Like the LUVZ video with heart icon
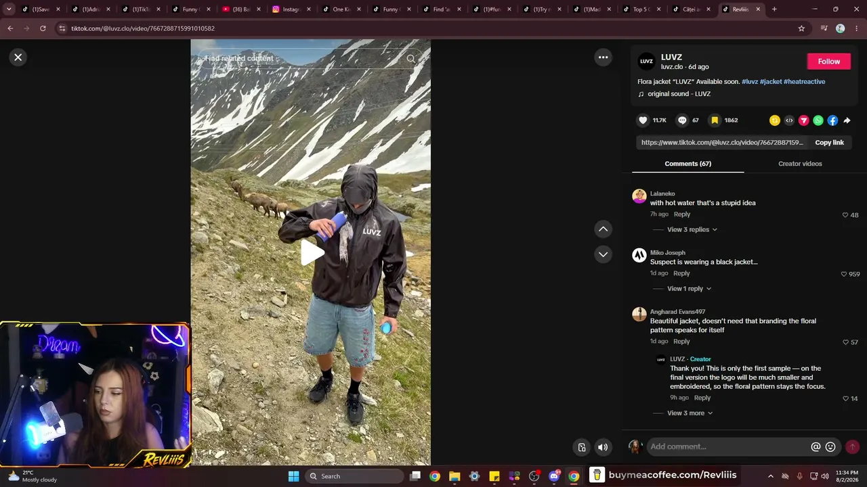Viewport: 867px width, 487px height. tap(643, 120)
